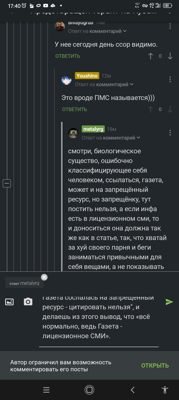Downvote Youshino's comment
The image size is (179, 400).
point(170,109)
